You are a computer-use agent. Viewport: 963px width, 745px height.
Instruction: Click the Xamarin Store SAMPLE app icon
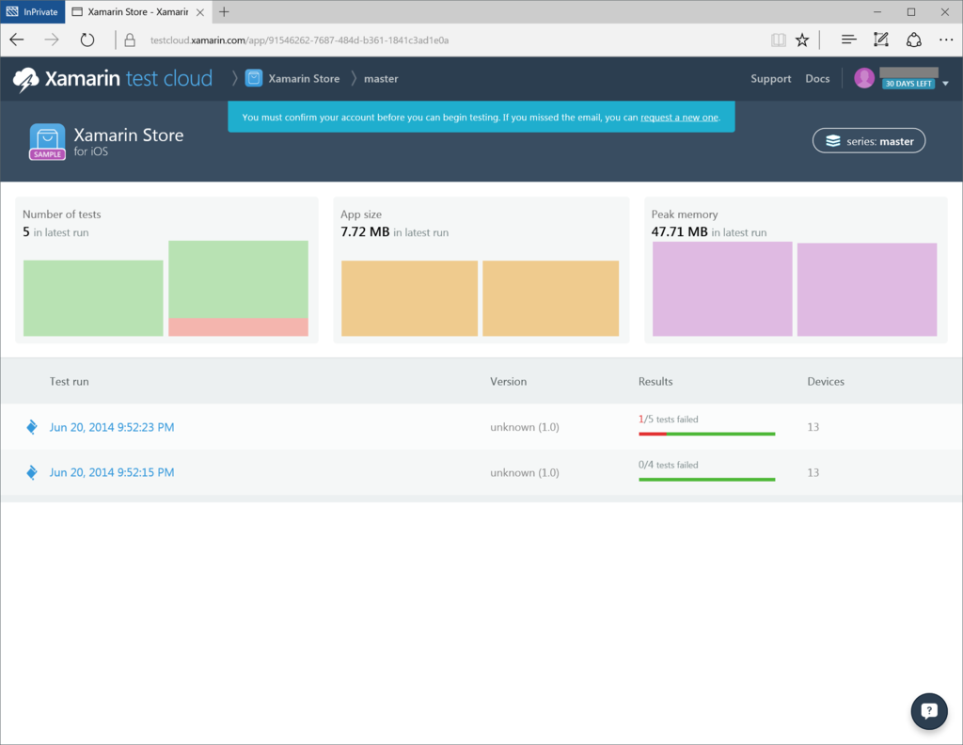(47, 142)
